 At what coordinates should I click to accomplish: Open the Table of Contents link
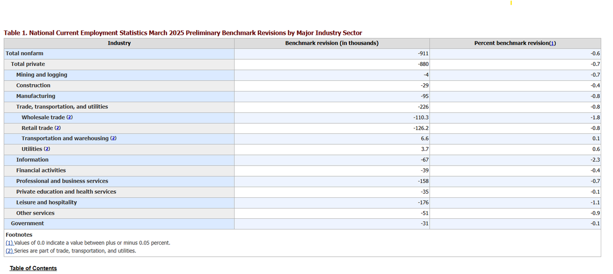pos(33,268)
